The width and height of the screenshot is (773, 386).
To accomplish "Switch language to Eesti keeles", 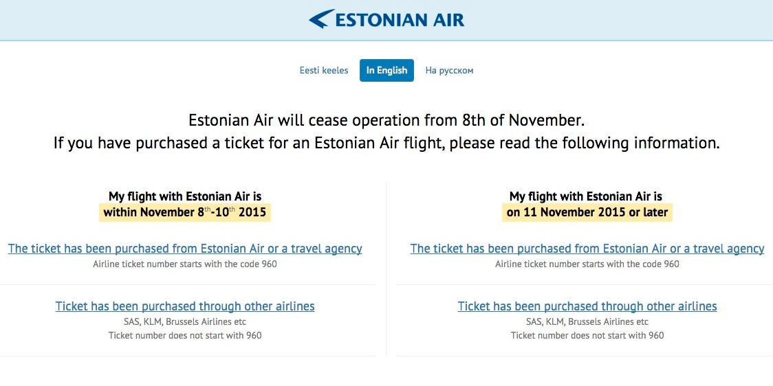I will 324,71.
